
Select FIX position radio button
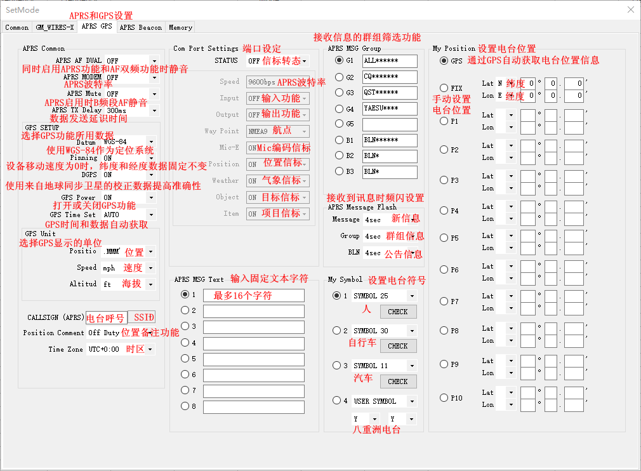pos(444,88)
